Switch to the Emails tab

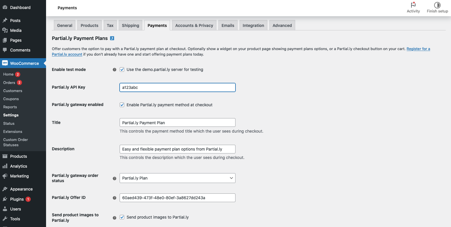[228, 25]
